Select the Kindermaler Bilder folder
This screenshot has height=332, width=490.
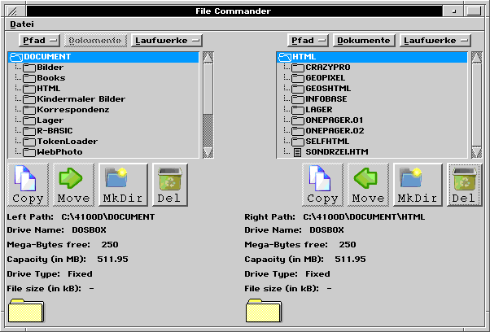point(103,99)
